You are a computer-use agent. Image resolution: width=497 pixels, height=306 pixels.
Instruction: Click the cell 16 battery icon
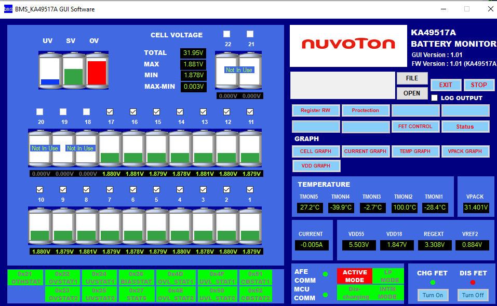point(133,148)
